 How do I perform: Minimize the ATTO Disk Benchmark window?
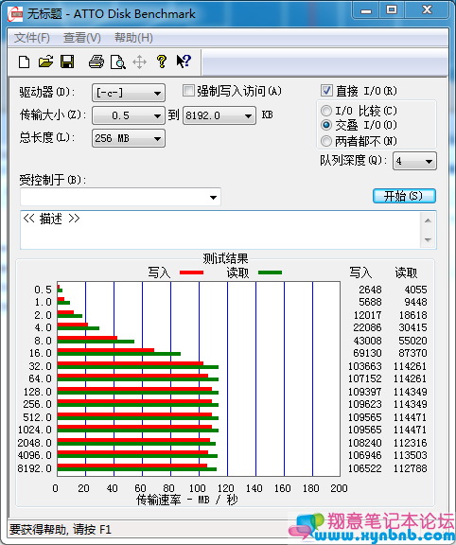click(365, 10)
